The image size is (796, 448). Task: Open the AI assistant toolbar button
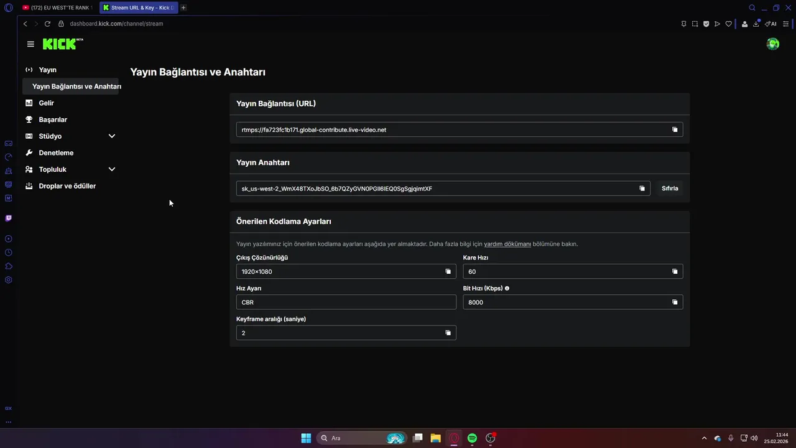[771, 24]
